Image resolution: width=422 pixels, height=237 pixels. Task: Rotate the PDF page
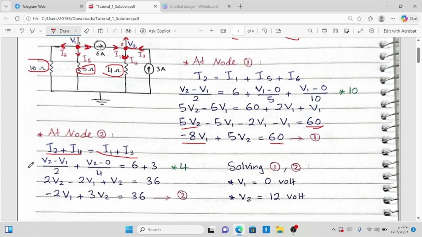click(264, 31)
